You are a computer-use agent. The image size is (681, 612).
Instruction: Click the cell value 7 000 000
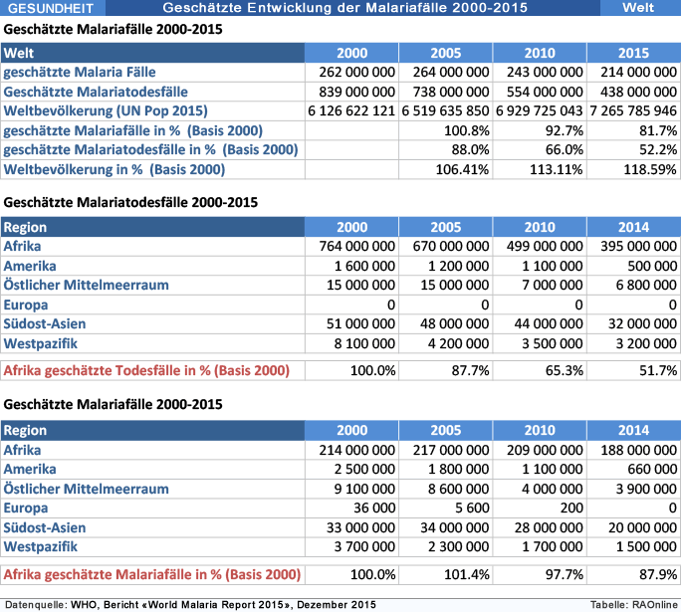[552, 286]
